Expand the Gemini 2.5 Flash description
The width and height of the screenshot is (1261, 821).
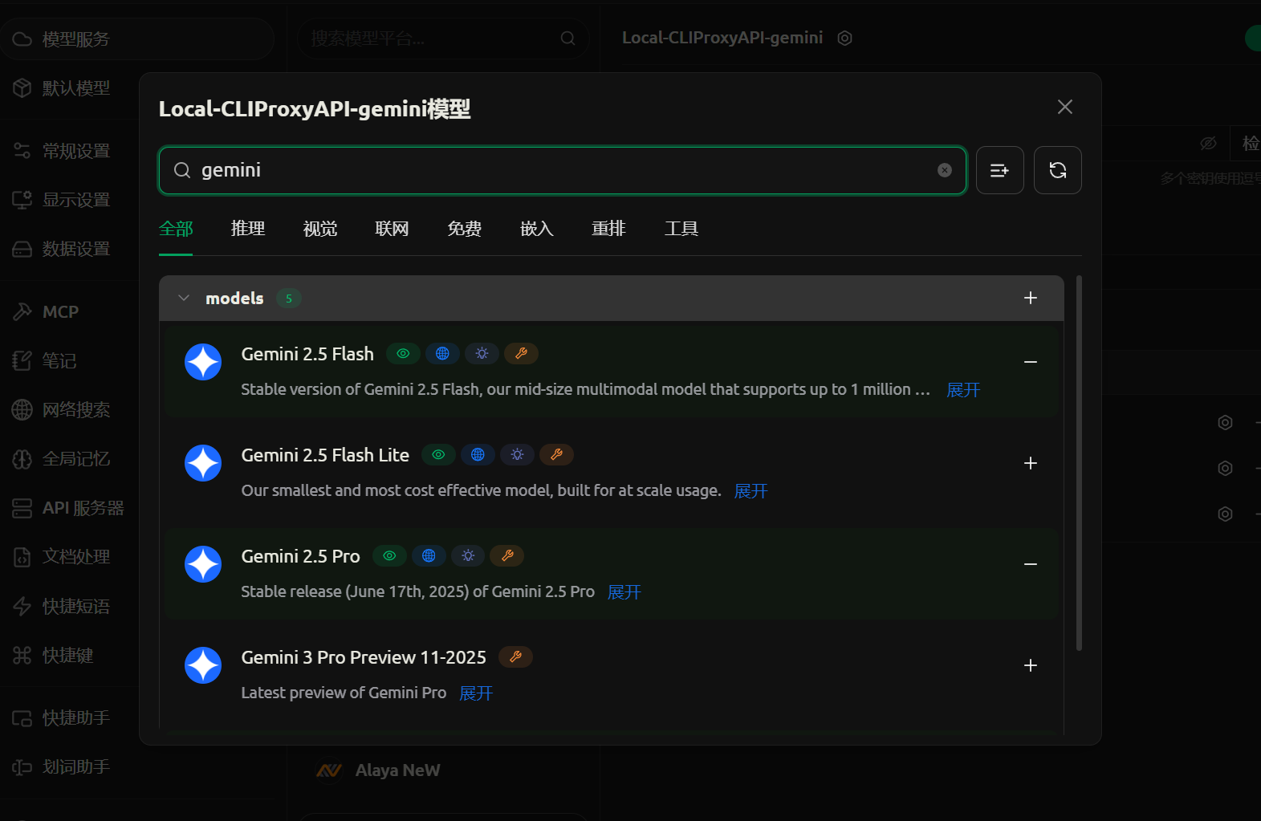coord(963,390)
